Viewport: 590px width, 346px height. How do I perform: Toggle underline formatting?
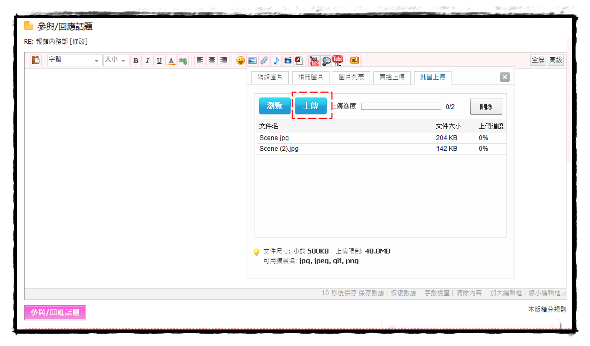click(159, 60)
